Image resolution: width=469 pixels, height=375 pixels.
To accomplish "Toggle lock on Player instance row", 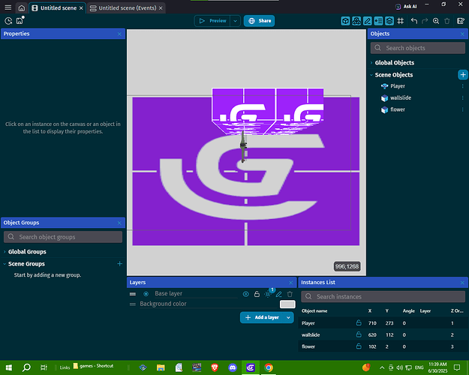I will pos(359,323).
